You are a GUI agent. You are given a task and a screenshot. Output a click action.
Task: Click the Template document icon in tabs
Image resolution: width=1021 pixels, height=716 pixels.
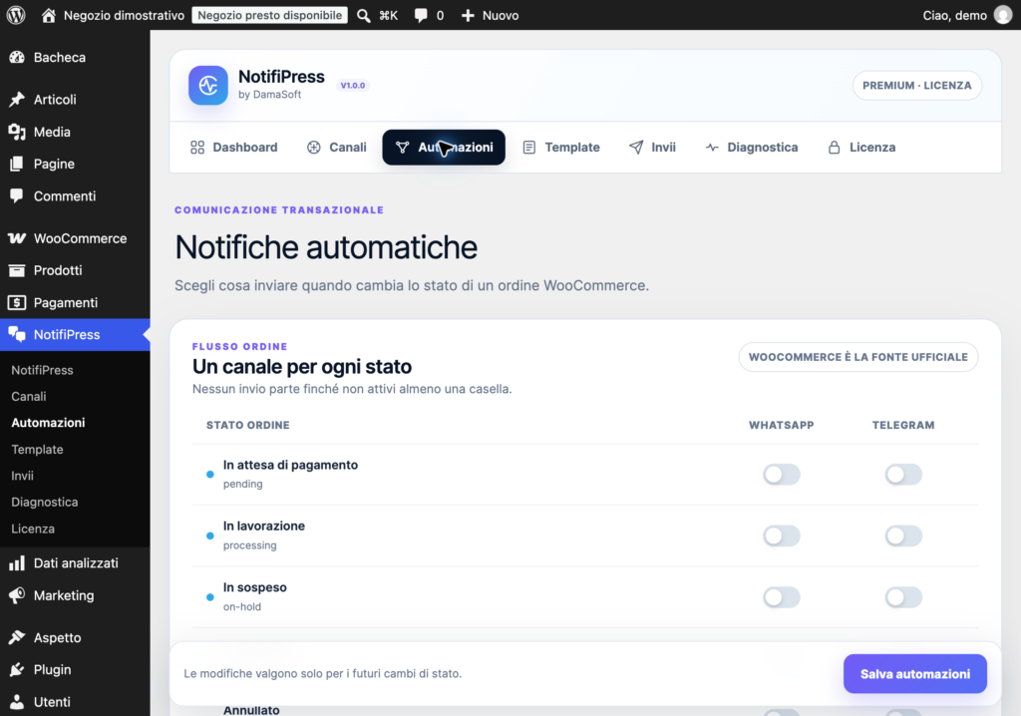coord(529,148)
